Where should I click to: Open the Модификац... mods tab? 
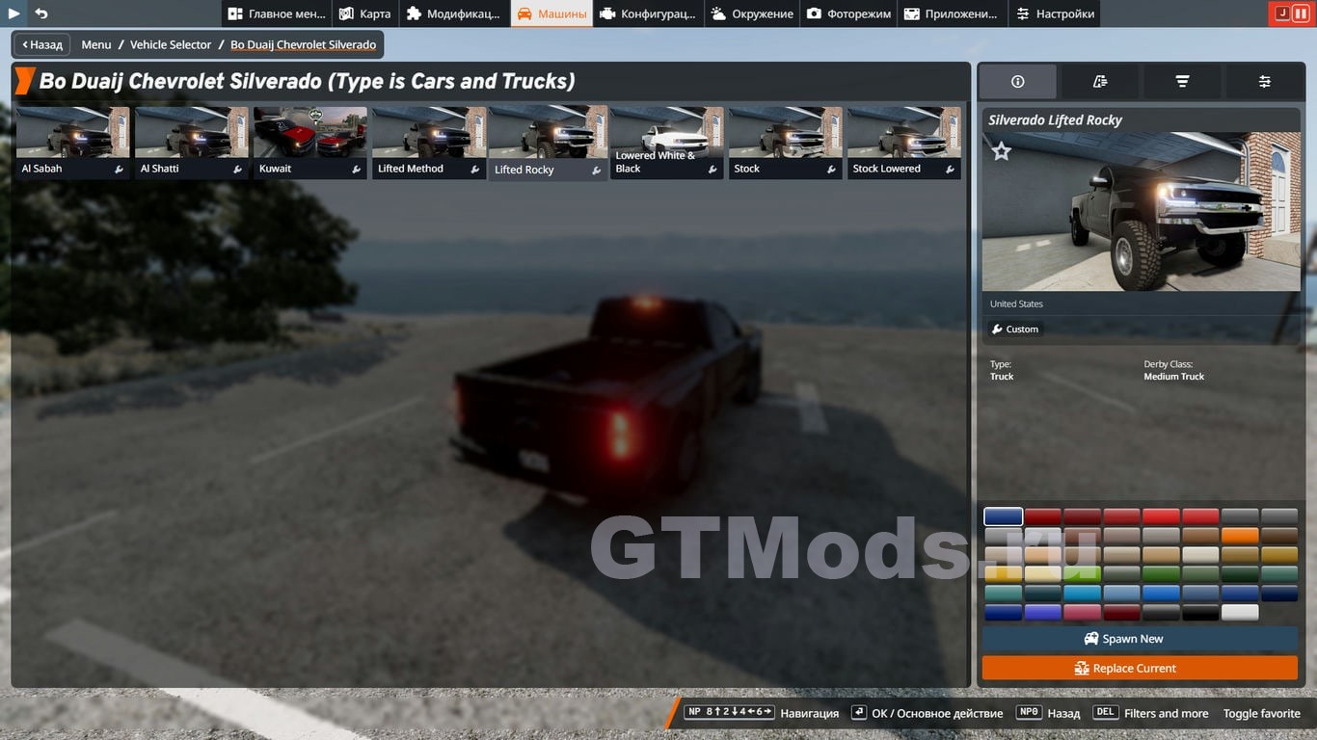tap(453, 13)
